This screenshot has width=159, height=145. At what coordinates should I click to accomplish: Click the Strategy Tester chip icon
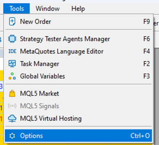(x=12, y=39)
